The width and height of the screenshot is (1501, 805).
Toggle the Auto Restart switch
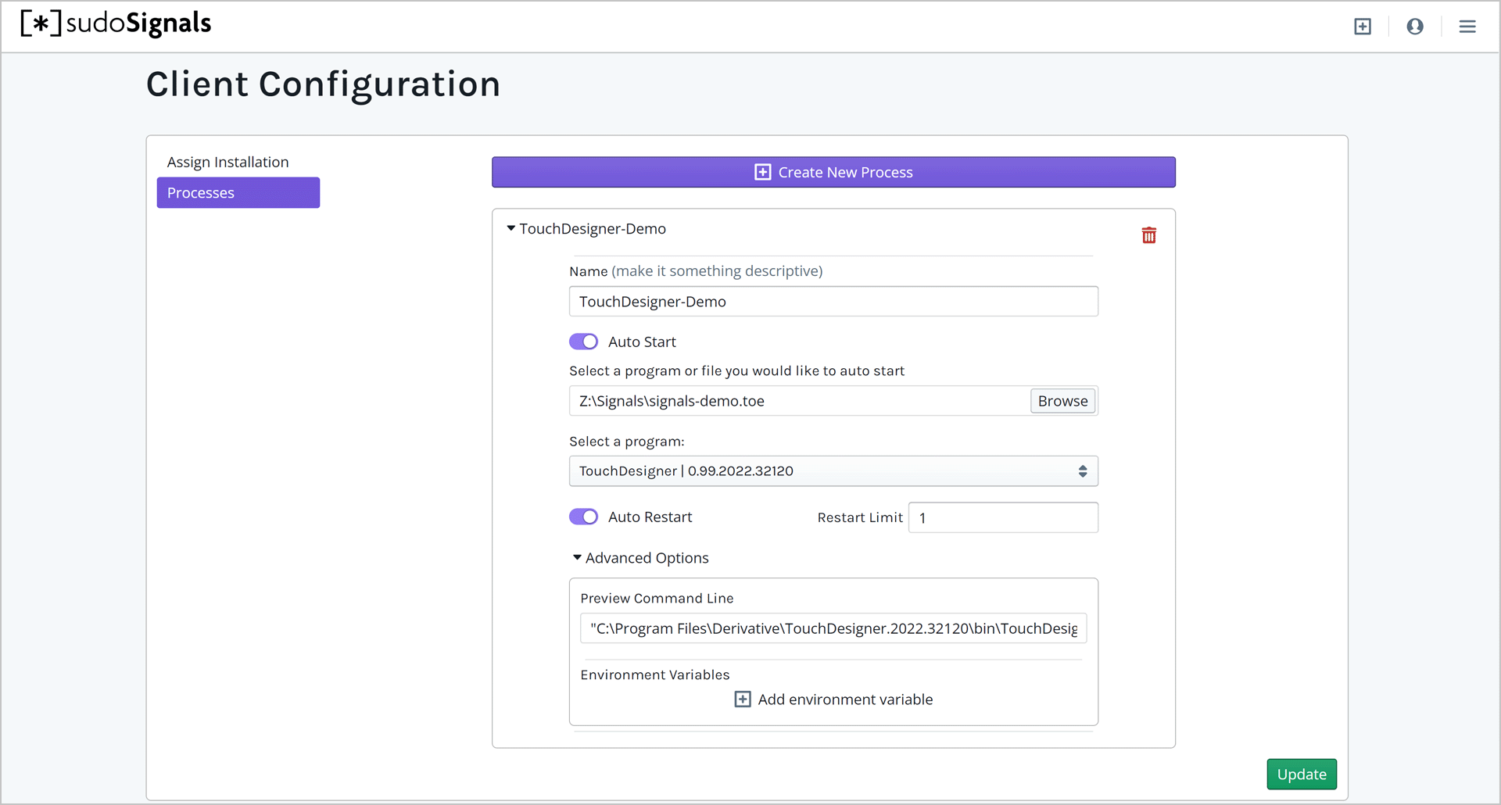[x=583, y=517]
